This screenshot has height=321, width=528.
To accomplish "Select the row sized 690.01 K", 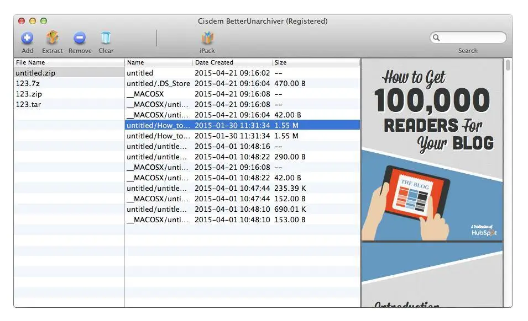I will click(x=243, y=209).
